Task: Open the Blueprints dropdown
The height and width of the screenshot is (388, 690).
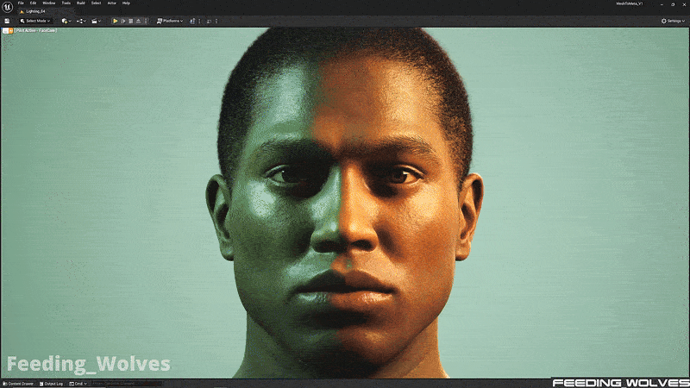Action: [x=81, y=21]
